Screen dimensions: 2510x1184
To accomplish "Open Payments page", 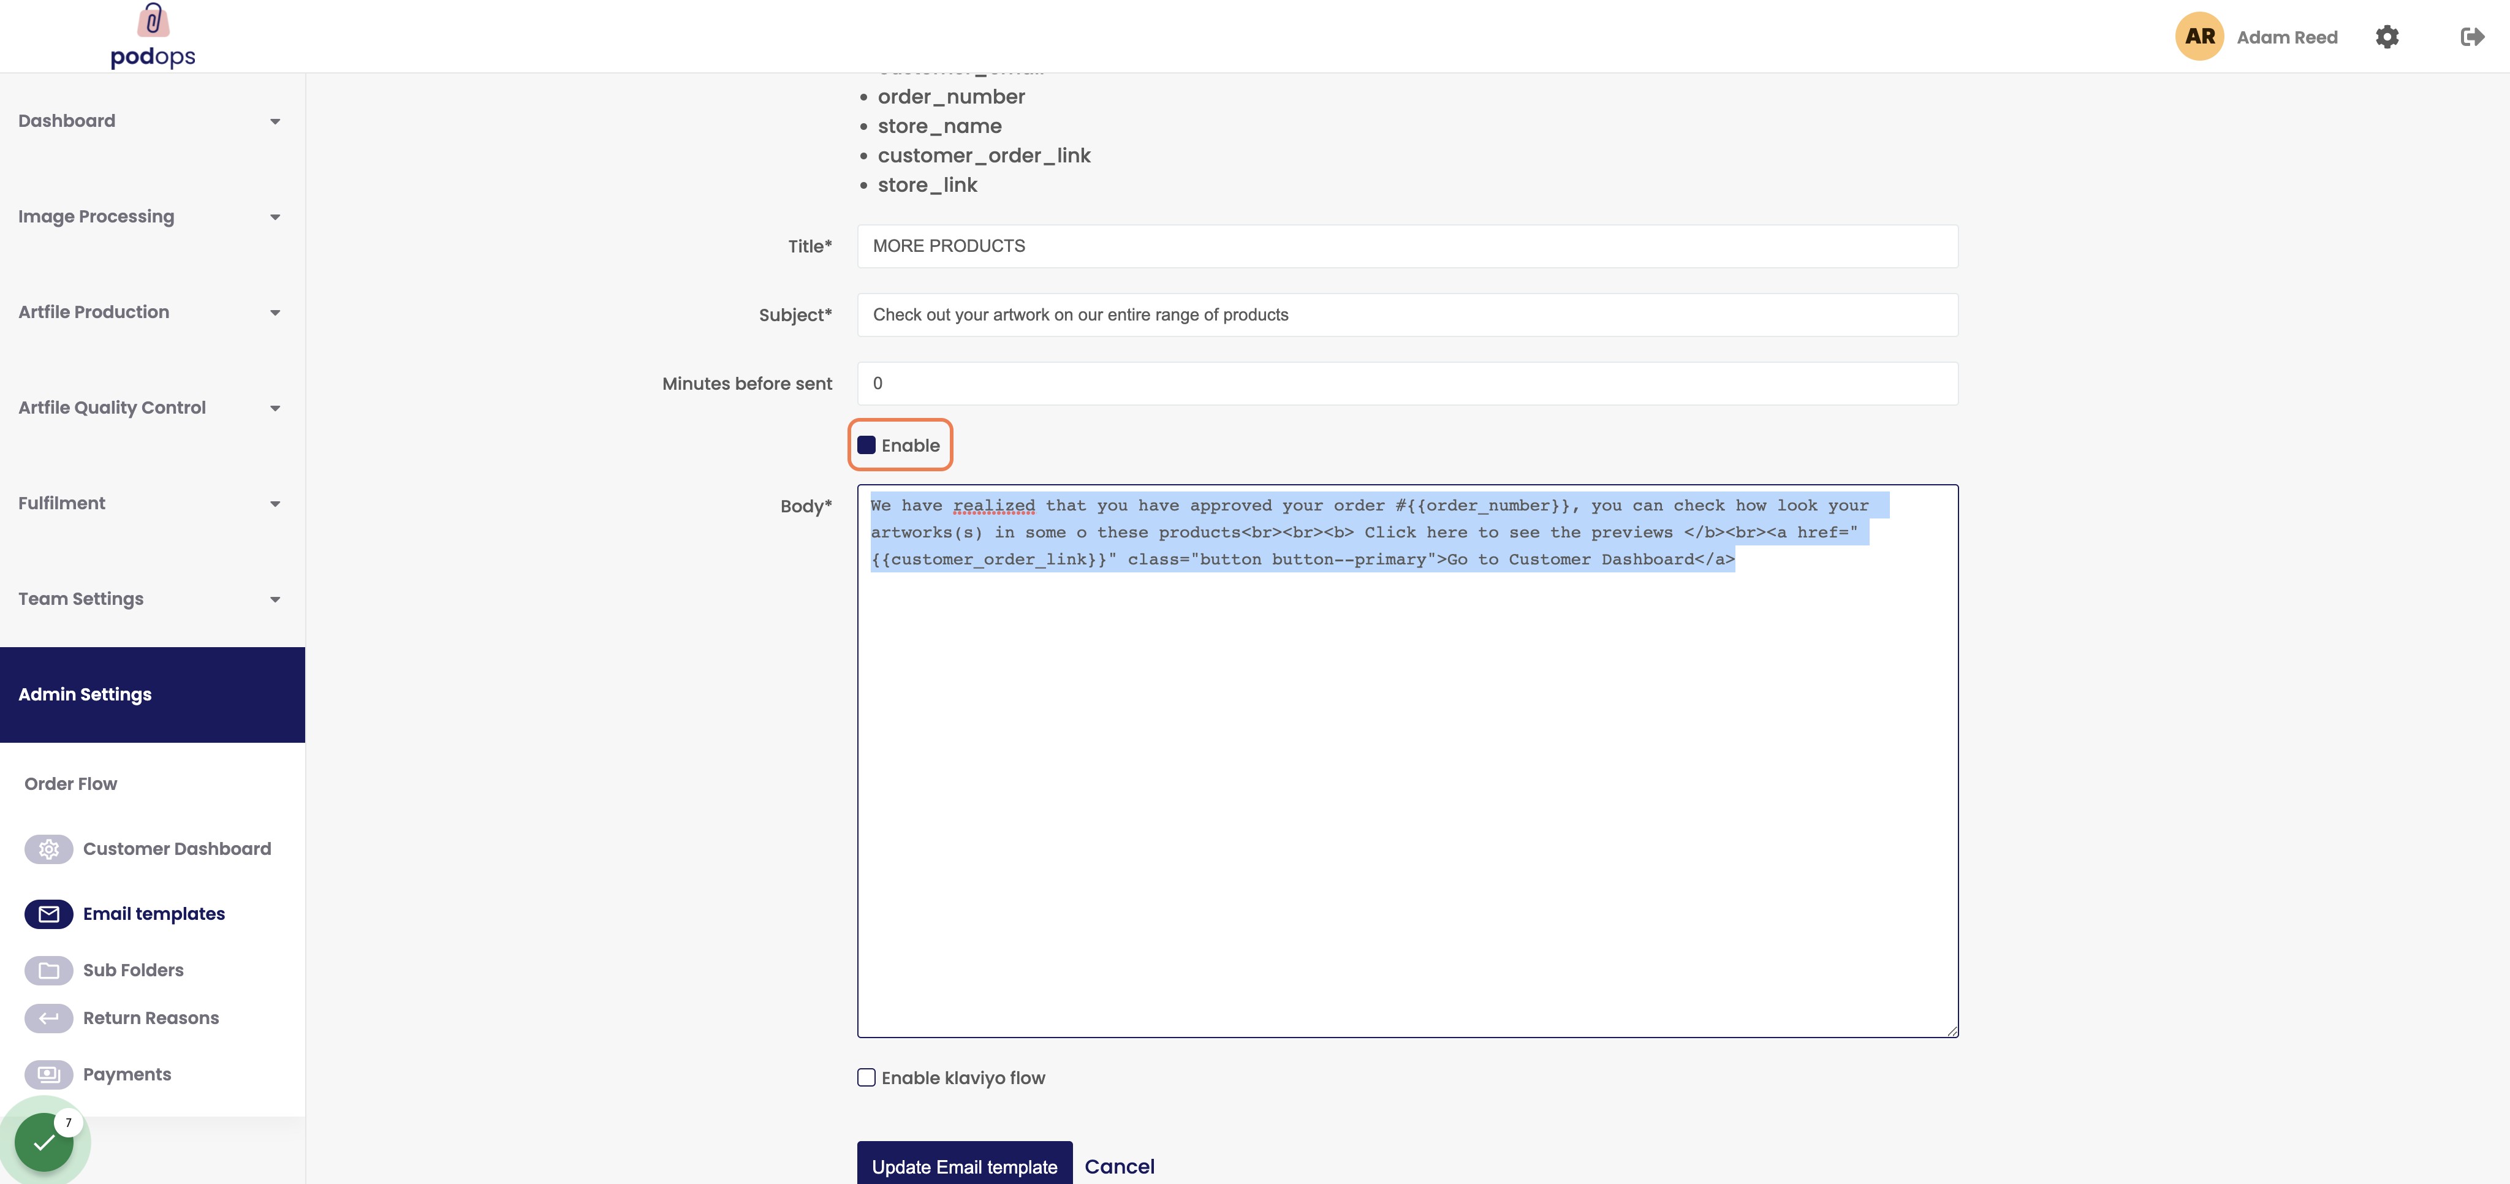I will (127, 1075).
